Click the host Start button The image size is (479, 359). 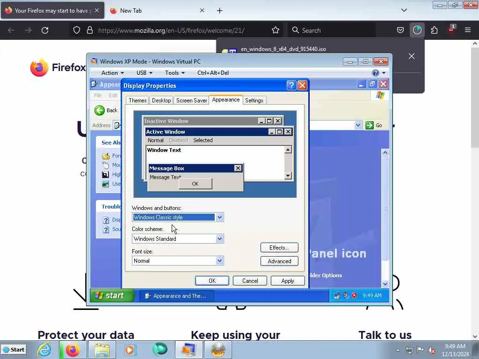[14, 350]
